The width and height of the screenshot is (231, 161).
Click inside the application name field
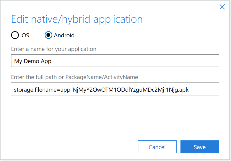pyautogui.click(x=115, y=61)
